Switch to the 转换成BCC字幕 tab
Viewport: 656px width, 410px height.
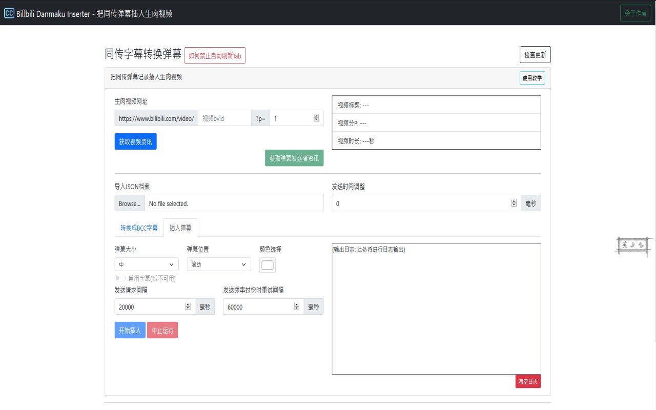[x=138, y=227]
